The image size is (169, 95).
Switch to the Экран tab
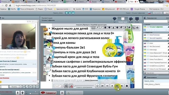137,20
